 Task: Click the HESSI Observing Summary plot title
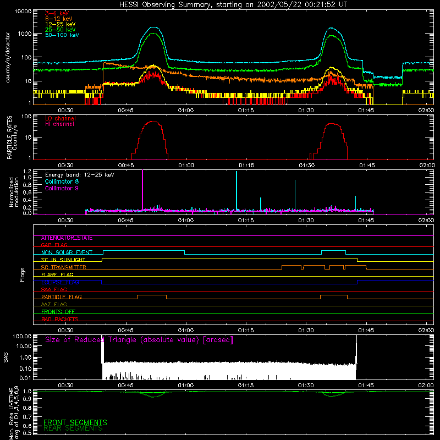(233, 5)
